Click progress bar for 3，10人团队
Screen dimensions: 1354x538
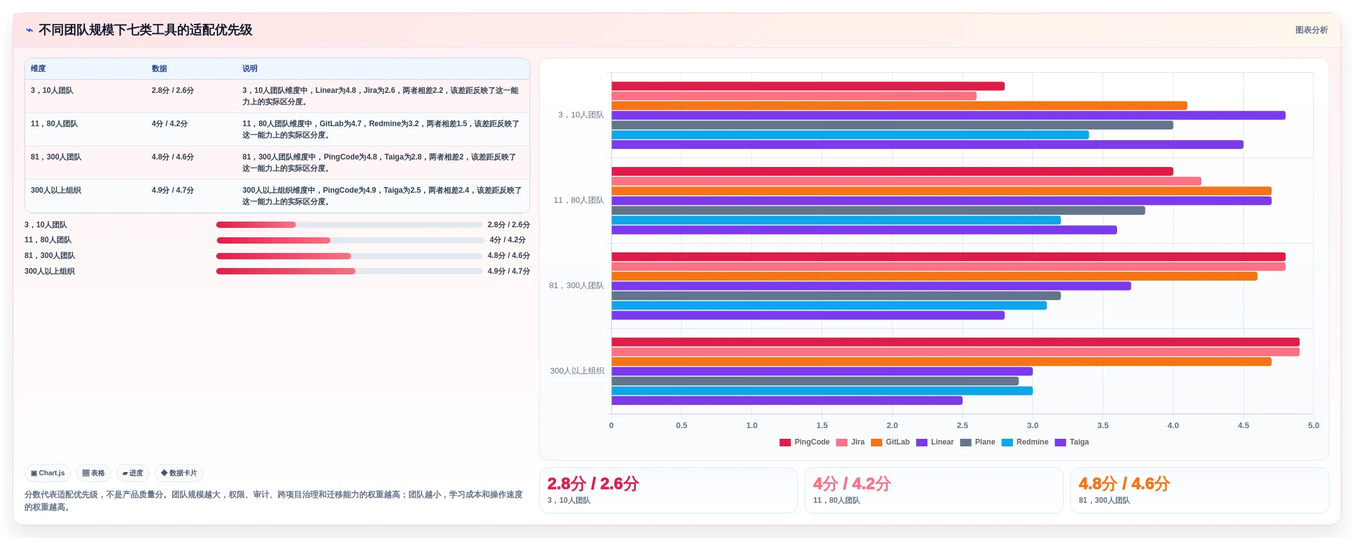point(349,225)
